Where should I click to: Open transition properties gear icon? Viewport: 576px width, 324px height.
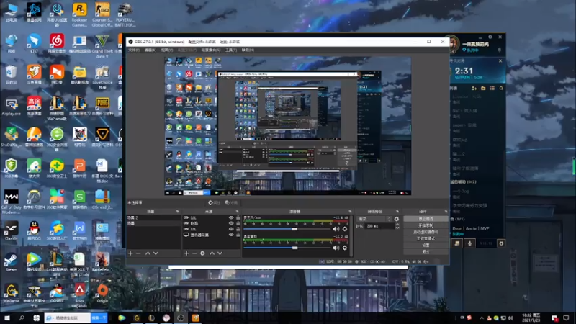click(397, 219)
